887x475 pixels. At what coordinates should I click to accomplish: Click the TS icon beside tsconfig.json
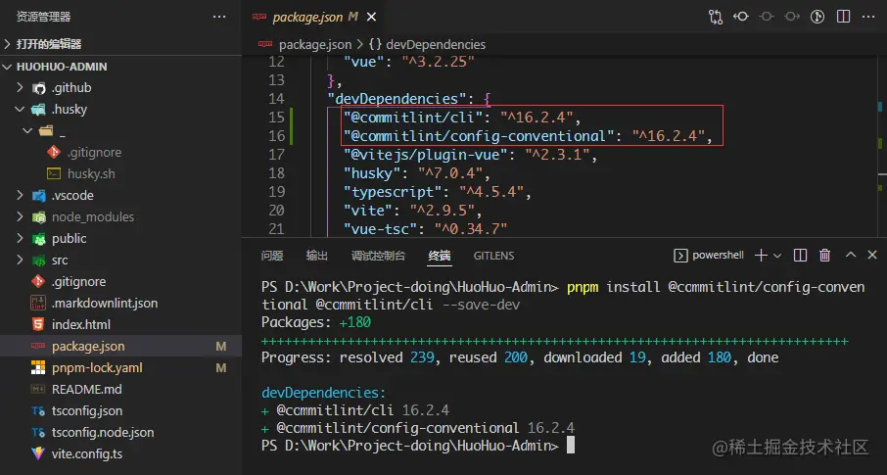(x=38, y=410)
